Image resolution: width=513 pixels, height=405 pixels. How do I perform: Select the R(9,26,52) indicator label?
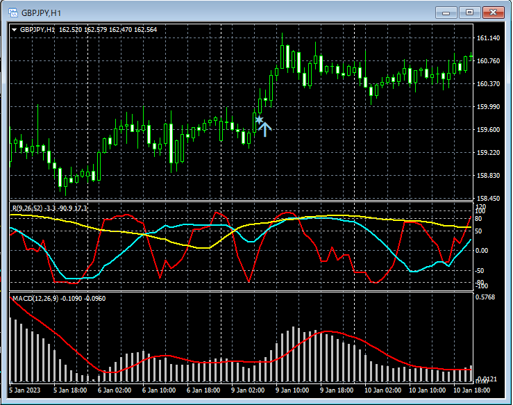[x=29, y=208]
